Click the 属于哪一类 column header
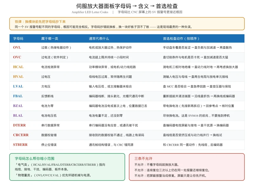Screen dimensions: 254x186 [50, 38]
